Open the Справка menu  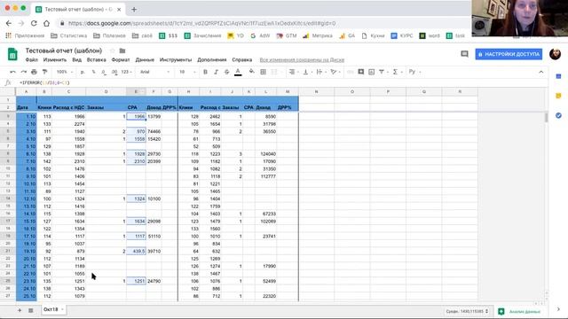[241, 59]
